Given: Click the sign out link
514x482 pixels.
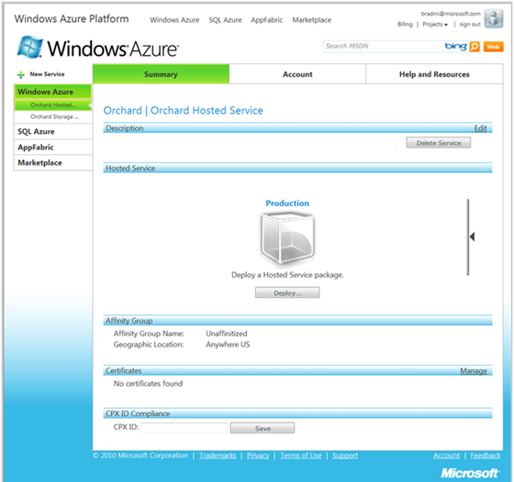Looking at the screenshot, I should click(470, 24).
